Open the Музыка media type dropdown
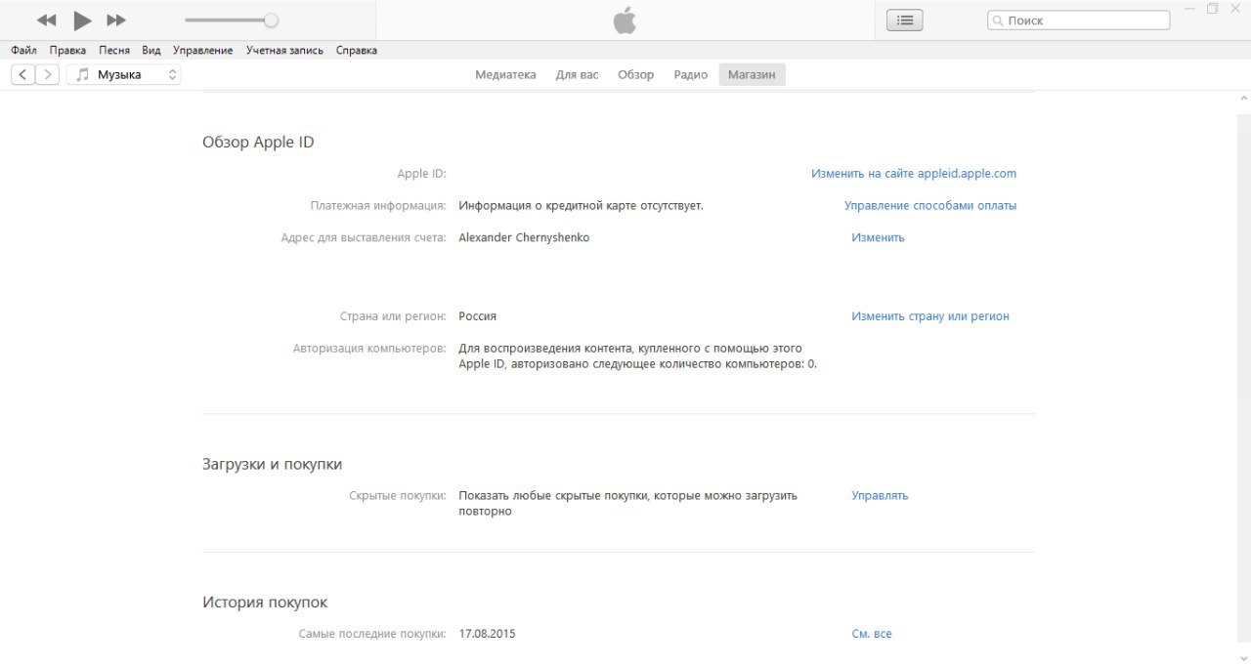This screenshot has height=666, width=1251. point(123,74)
